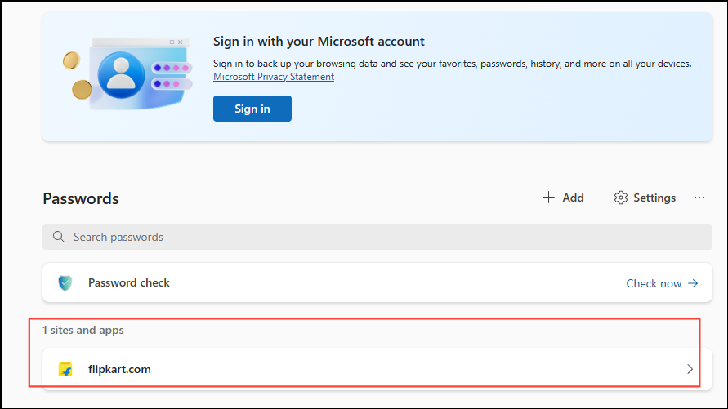728x409 pixels.
Task: Open password Settings gear icon
Action: point(621,198)
